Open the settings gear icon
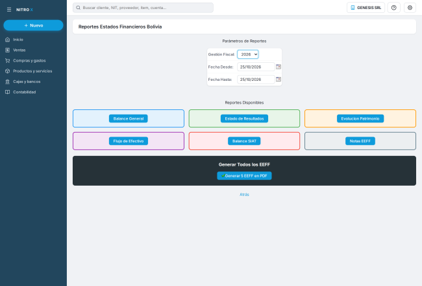The image size is (422, 286). [410, 8]
